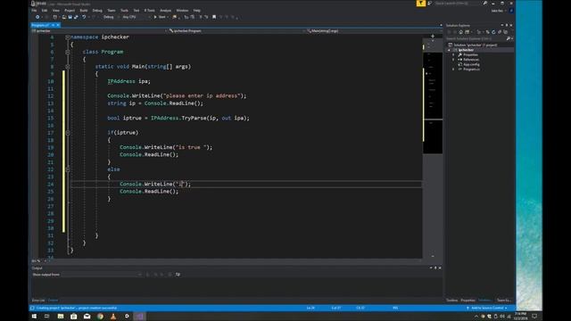Click the Solution Explorer Collapse All icon
The height and width of the screenshot is (321, 571).
click(500, 32)
